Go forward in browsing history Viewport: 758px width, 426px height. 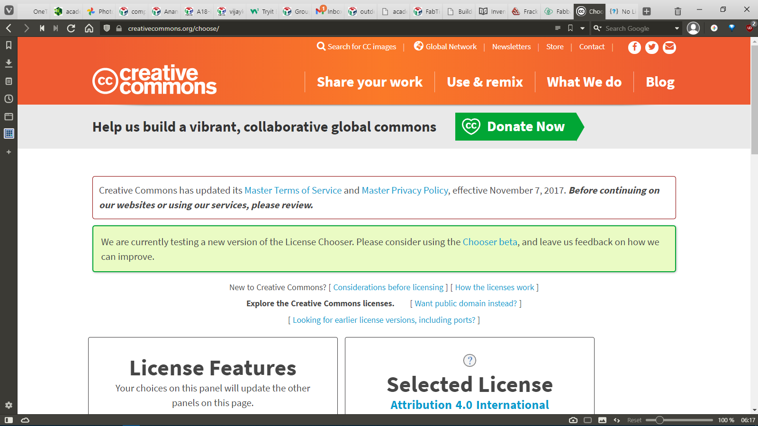27,28
